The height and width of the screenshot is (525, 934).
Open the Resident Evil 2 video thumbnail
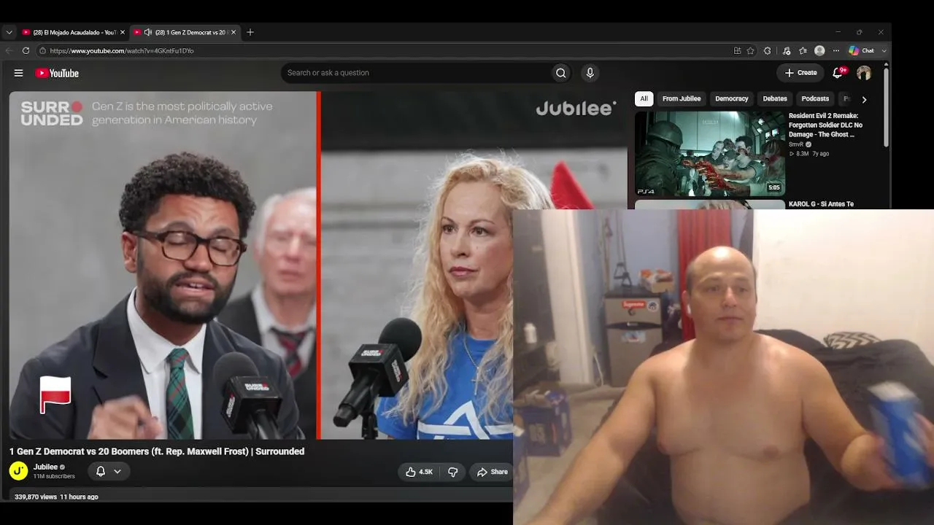pos(710,154)
